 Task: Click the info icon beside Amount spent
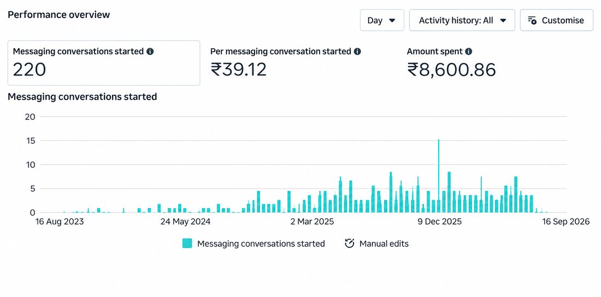pos(468,51)
